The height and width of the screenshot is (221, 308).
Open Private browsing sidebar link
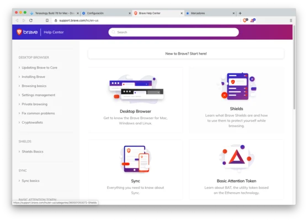[x=35, y=104]
